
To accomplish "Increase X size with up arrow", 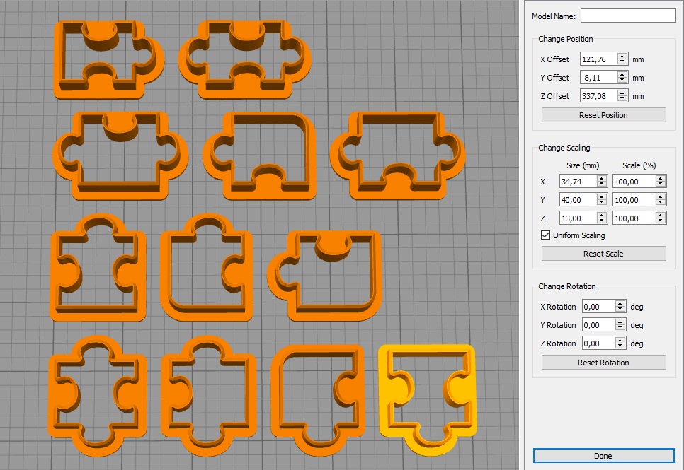I will pyautogui.click(x=602, y=177).
